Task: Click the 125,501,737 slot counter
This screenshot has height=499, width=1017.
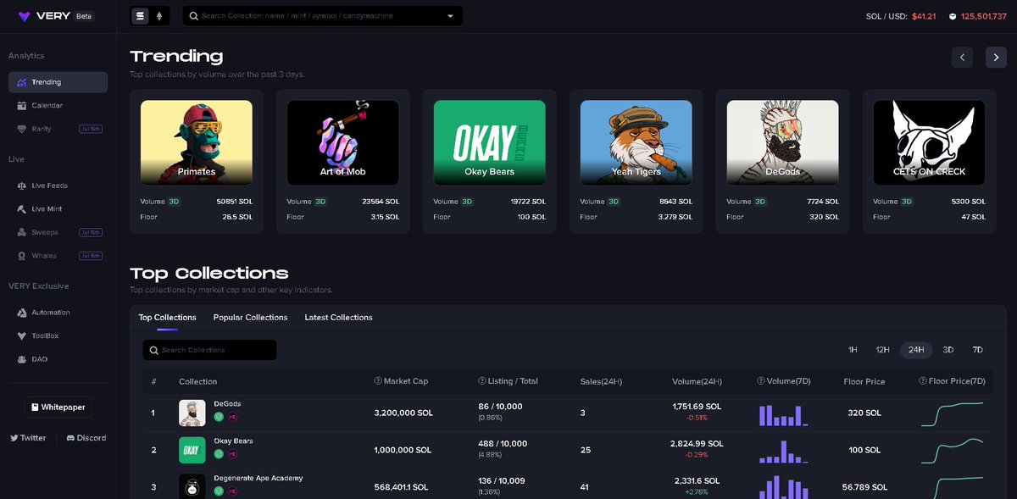Action: coord(983,16)
